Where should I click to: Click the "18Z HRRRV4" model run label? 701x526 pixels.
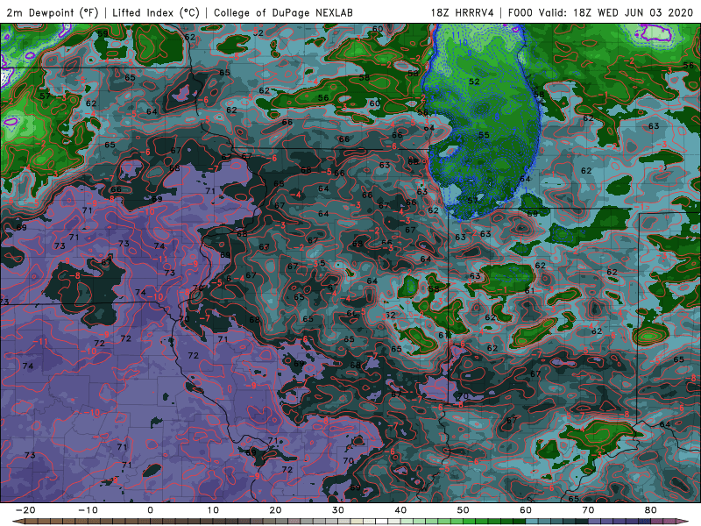pos(463,13)
